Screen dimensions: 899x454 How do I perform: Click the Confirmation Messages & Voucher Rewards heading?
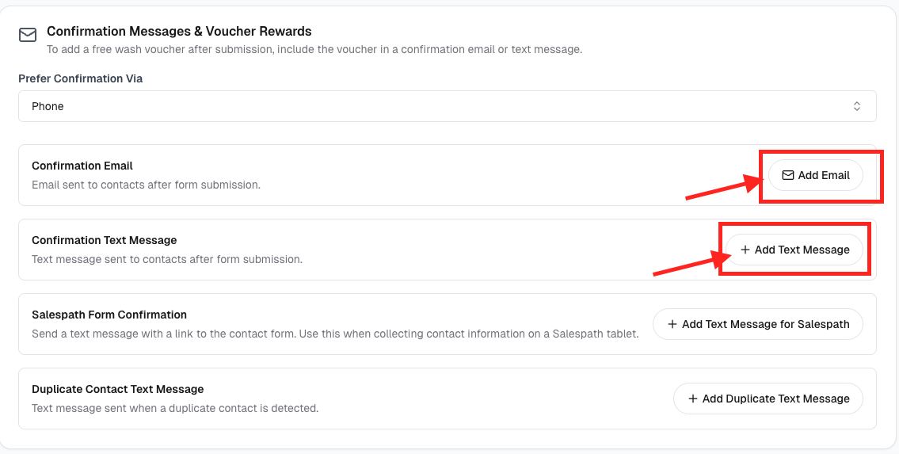tap(180, 31)
